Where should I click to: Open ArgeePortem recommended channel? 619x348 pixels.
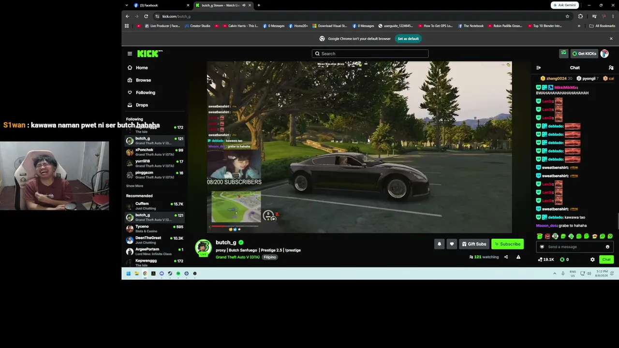point(155,251)
